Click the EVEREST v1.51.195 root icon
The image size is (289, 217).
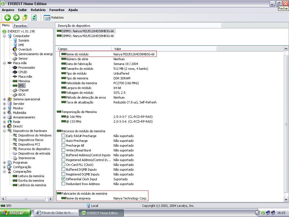point(4,31)
